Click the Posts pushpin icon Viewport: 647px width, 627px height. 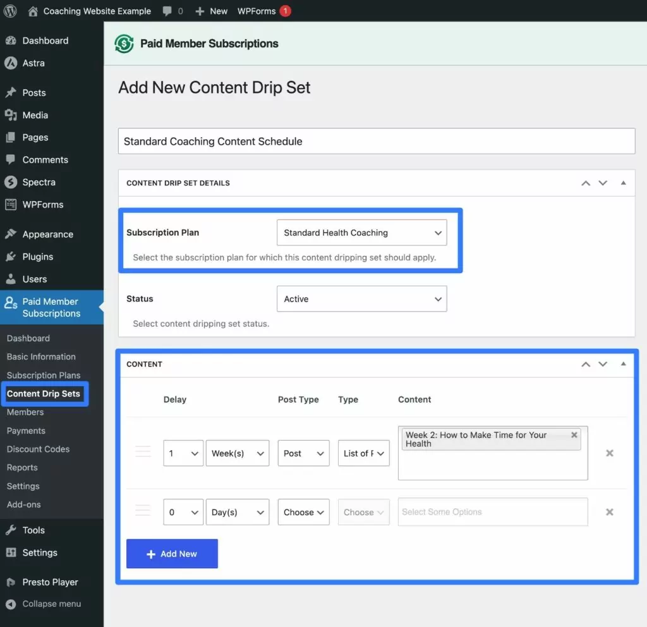11,92
